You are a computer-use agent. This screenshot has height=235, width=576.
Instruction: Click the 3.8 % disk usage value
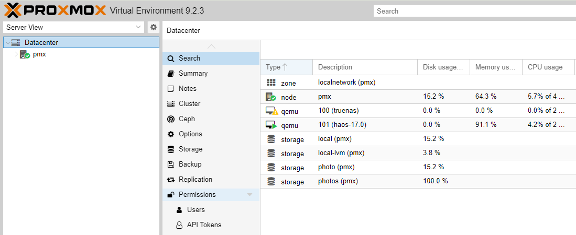click(432, 153)
